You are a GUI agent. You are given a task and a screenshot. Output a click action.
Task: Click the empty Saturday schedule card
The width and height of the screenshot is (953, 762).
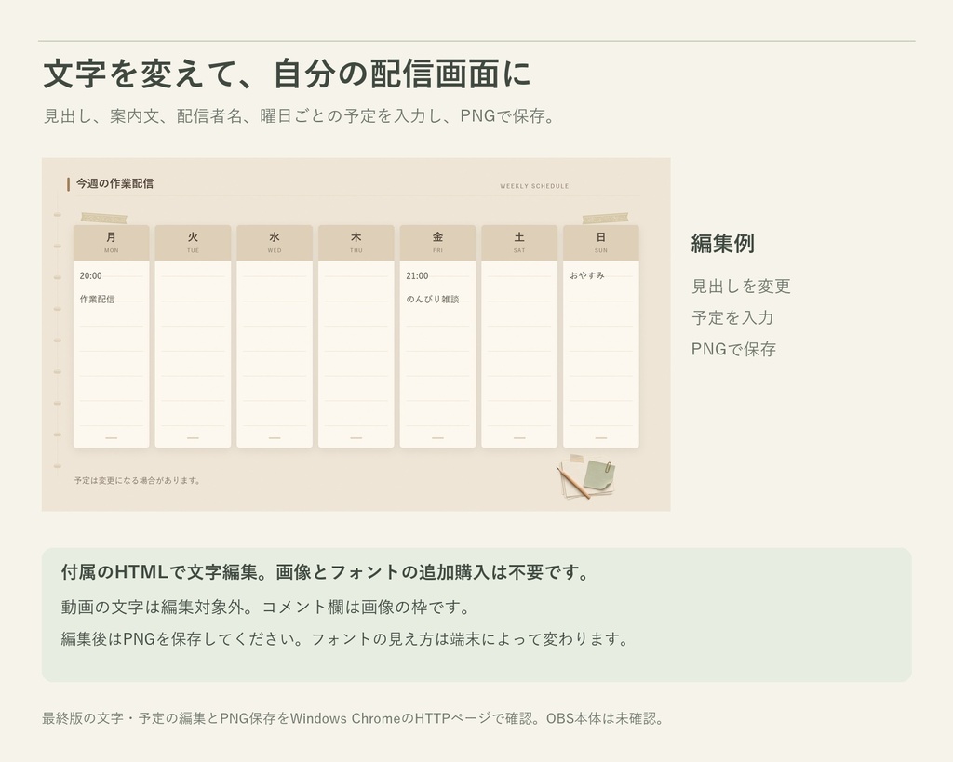tap(519, 354)
